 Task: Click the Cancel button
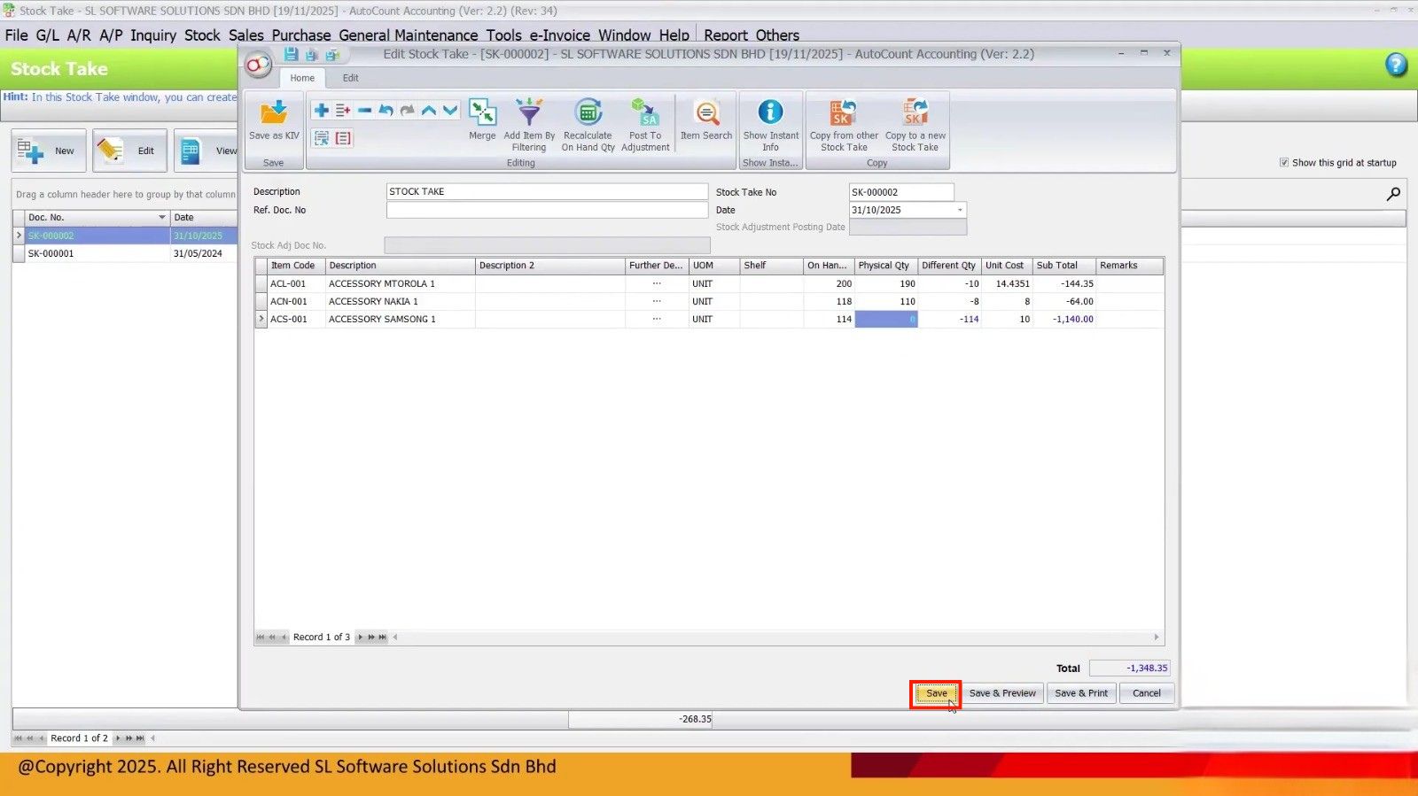tap(1146, 693)
